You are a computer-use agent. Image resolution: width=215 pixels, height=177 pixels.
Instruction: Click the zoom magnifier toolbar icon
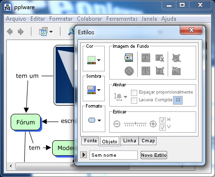(x=71, y=31)
